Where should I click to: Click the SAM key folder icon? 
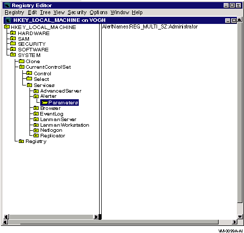(13, 39)
